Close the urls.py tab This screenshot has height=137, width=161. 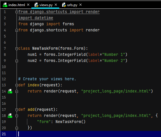80,5
